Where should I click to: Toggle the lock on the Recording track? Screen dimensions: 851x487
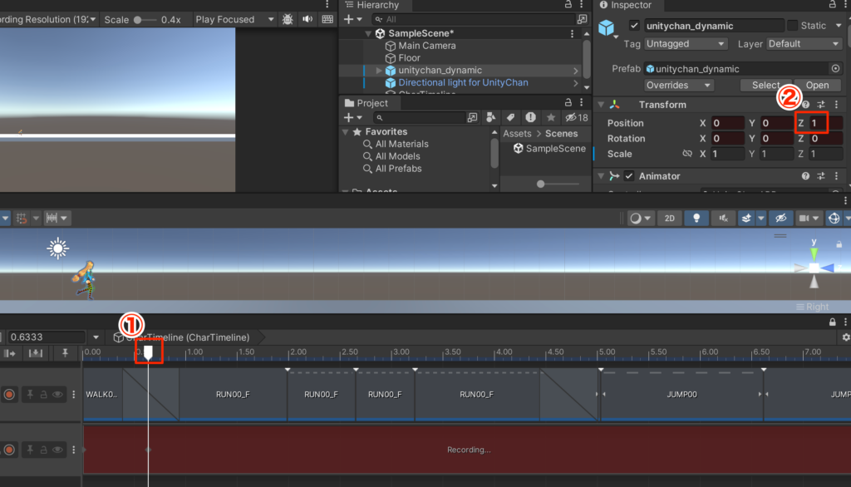pos(43,450)
